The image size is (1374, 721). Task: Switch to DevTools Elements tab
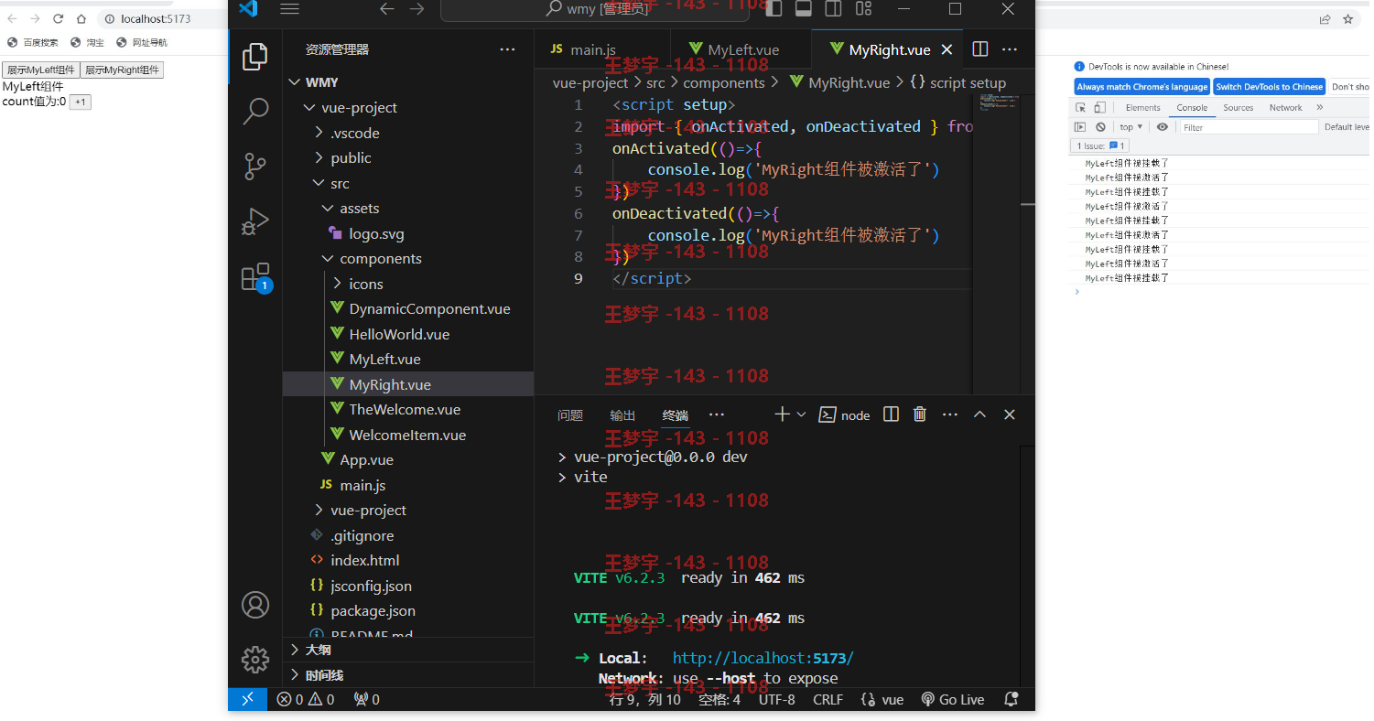click(1143, 107)
